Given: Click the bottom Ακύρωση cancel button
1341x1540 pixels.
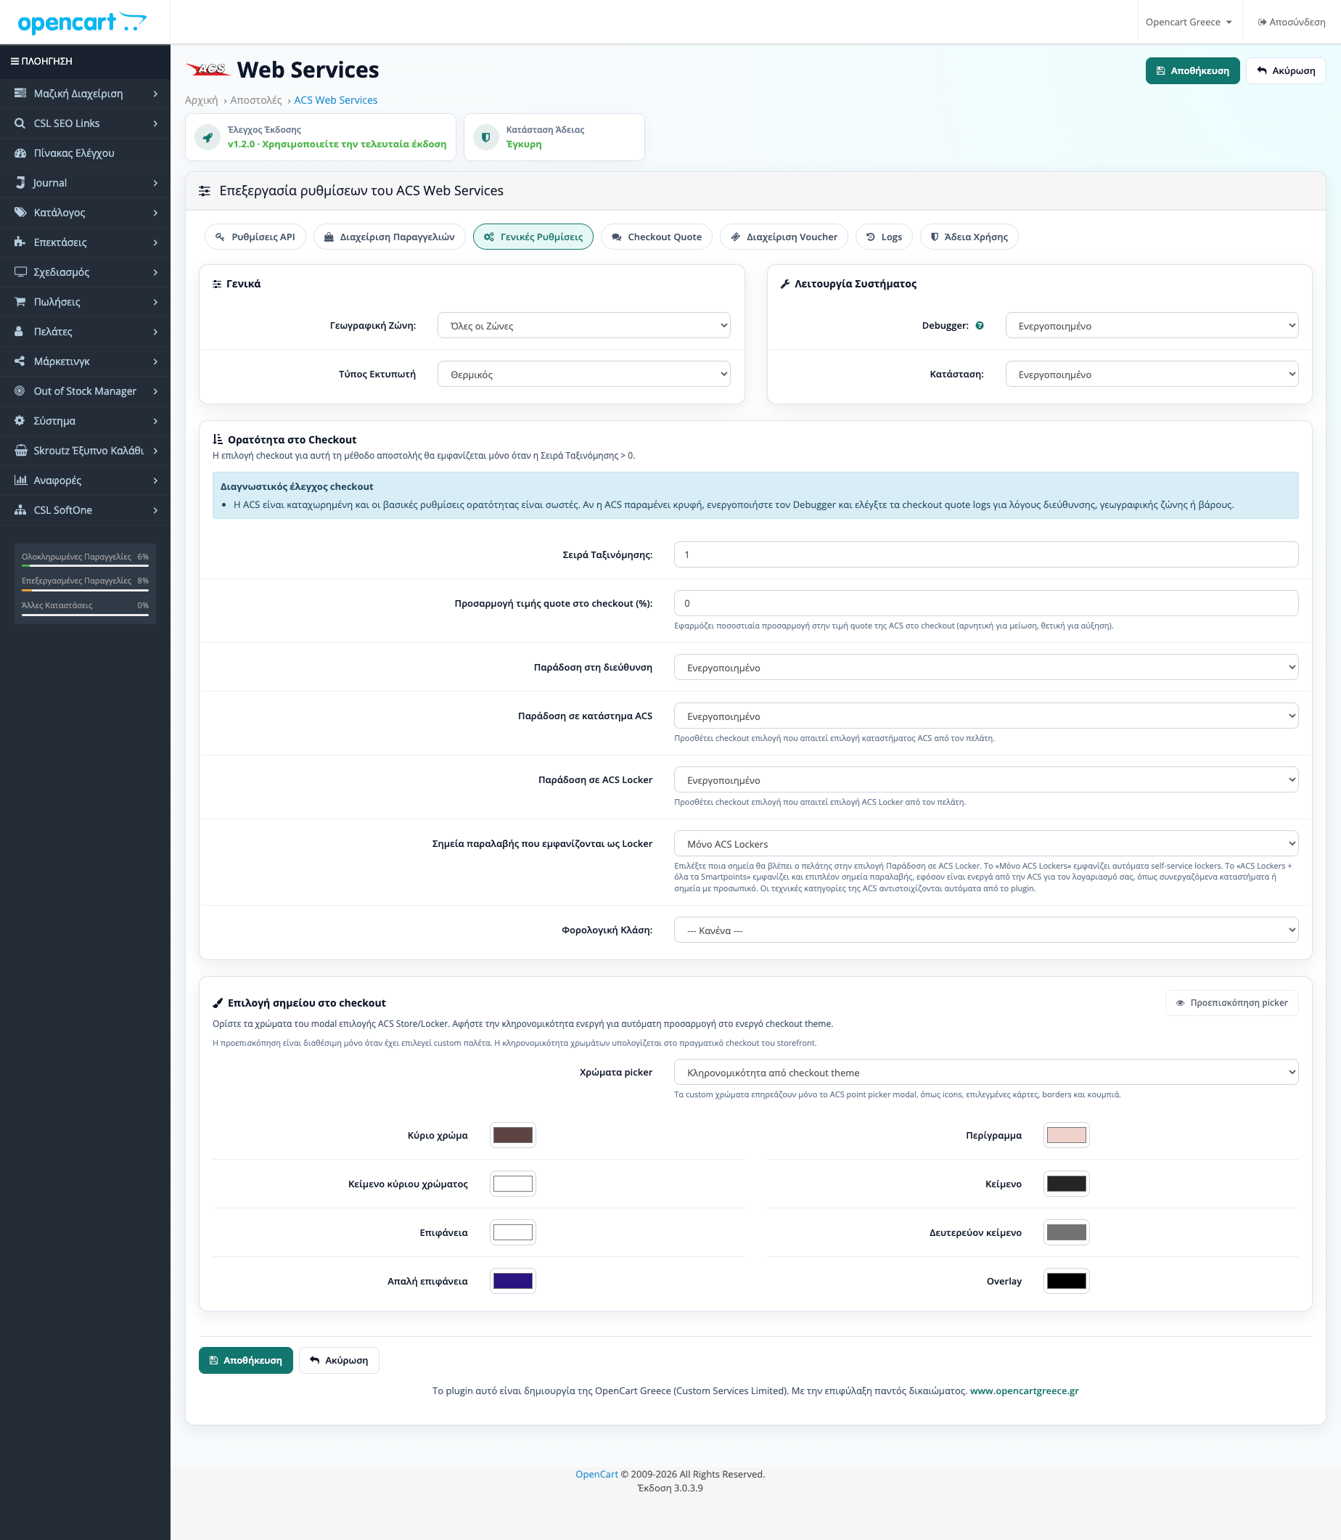Looking at the screenshot, I should (339, 1361).
